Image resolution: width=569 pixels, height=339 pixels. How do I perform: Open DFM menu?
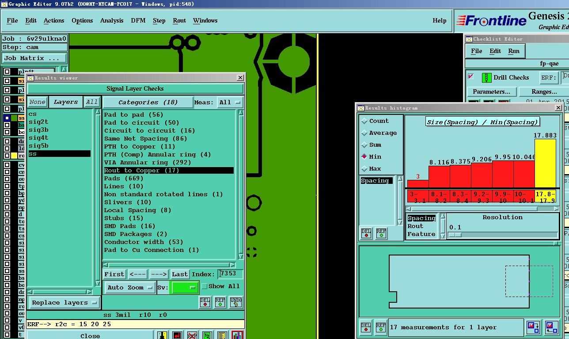tap(138, 20)
